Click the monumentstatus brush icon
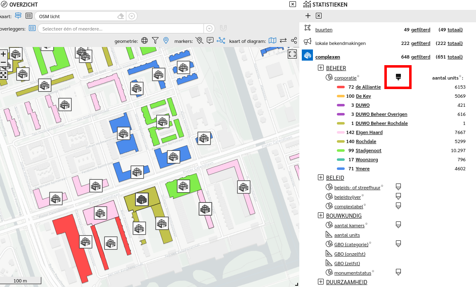Image resolution: width=476 pixels, height=287 pixels. 398,272
